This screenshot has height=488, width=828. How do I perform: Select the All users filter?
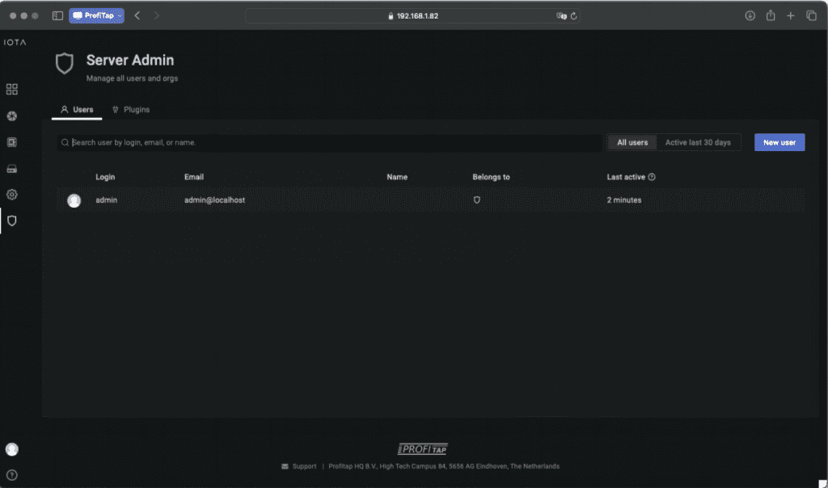[632, 142]
